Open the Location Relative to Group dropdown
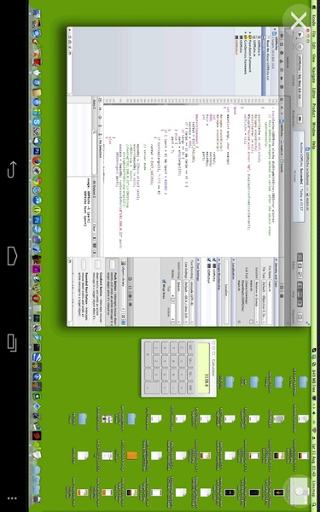320x512 pixels. coord(257,302)
